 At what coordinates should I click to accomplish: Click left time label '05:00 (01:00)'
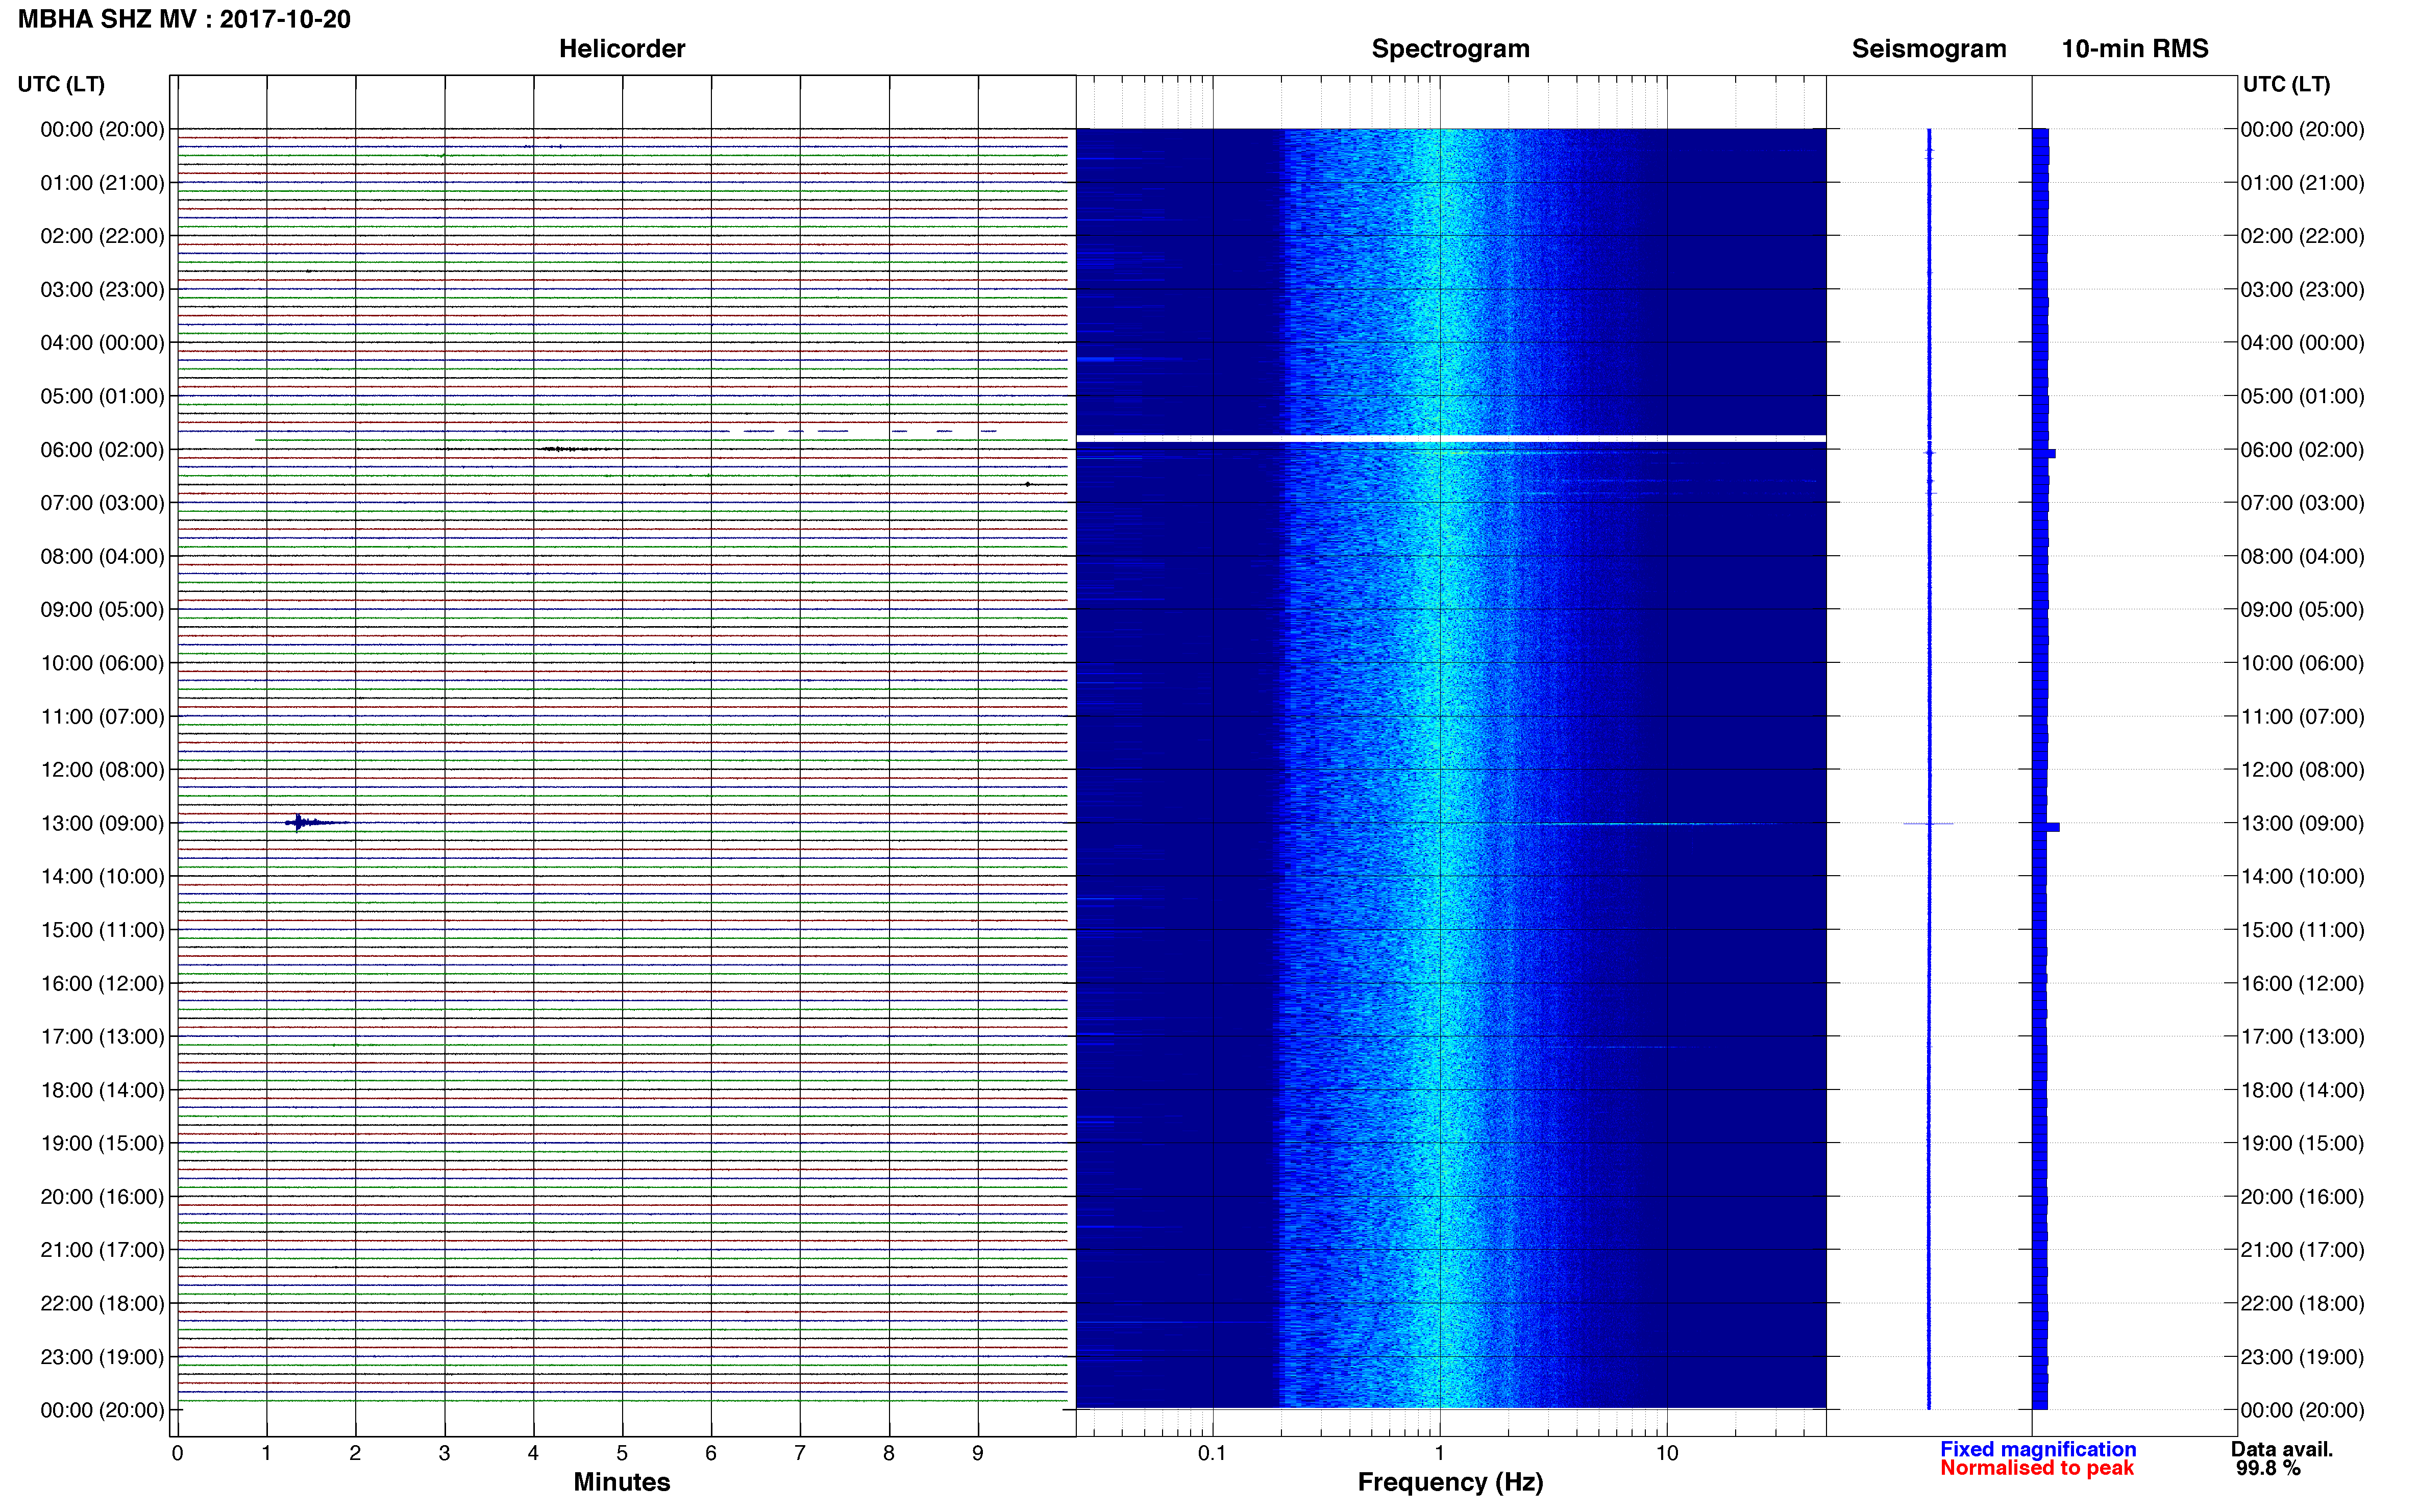pyautogui.click(x=102, y=396)
